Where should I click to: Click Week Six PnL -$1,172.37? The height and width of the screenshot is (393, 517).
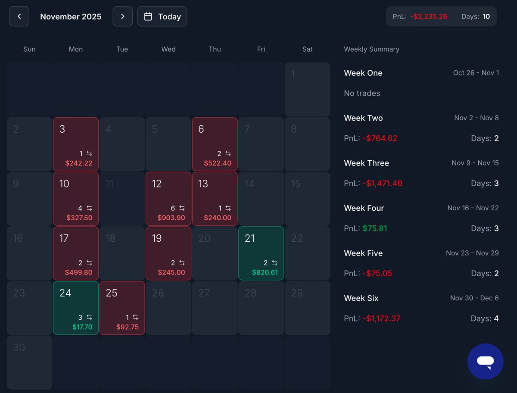(381, 318)
